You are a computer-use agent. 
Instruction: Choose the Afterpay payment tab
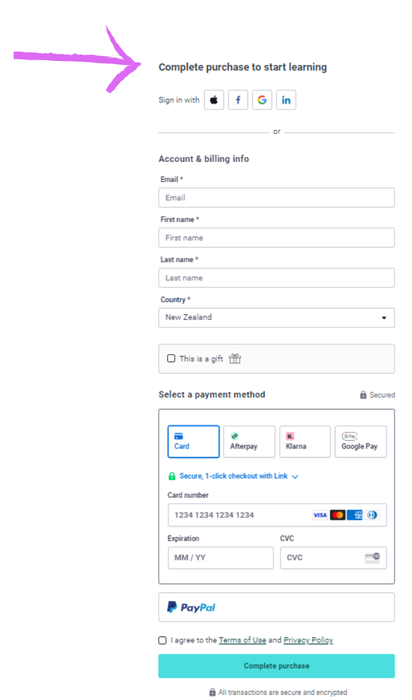[x=249, y=441]
